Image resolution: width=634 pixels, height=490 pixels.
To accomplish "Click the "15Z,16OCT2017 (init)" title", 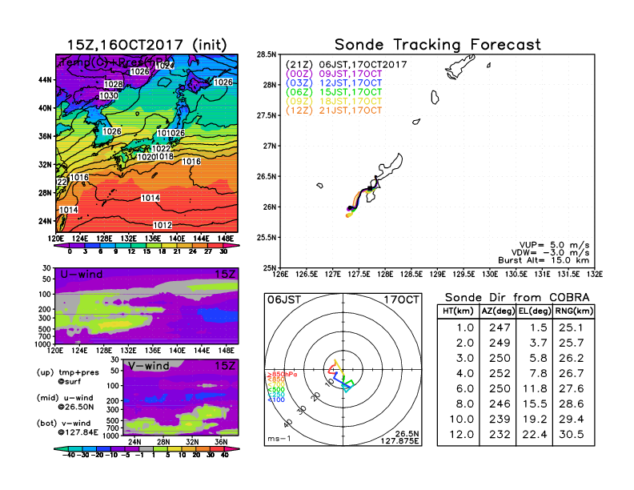I will point(146,45).
